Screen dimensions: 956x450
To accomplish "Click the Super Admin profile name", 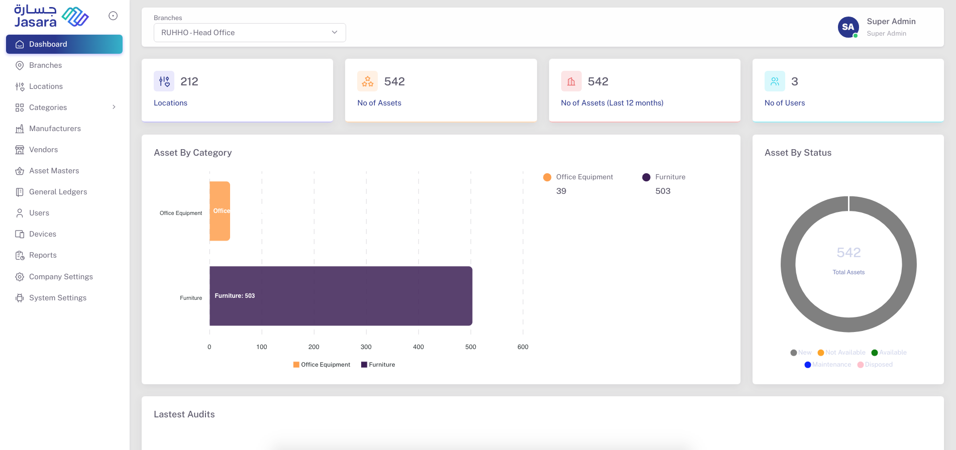I will coord(891,22).
